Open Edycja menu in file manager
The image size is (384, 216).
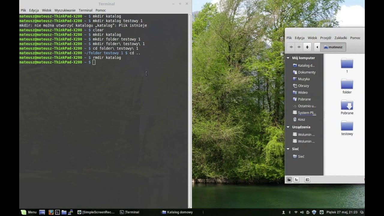pyautogui.click(x=300, y=38)
